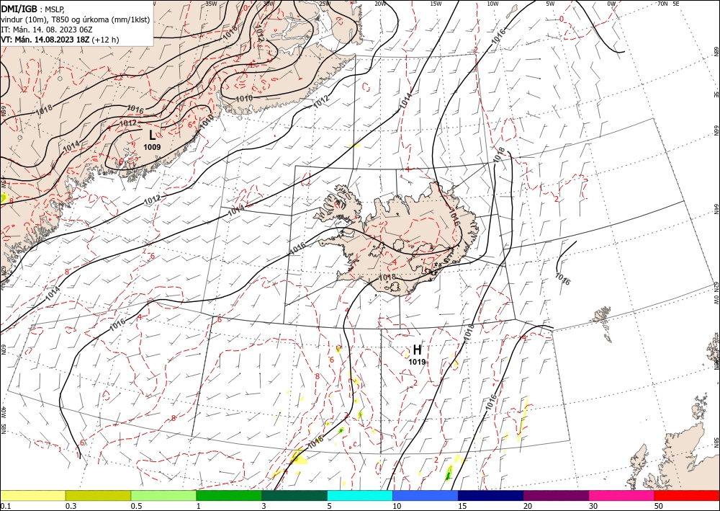Viewport: 720px width, 511px height.
Task: Click the '20' legend scale value
Action: point(528,506)
